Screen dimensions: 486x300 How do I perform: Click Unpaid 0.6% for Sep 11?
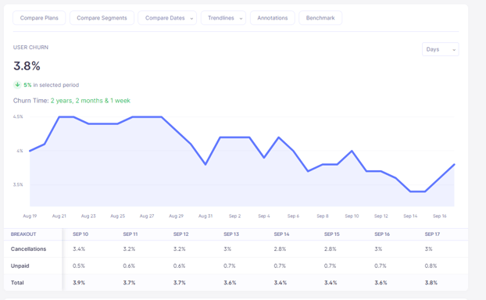pyautogui.click(x=129, y=266)
